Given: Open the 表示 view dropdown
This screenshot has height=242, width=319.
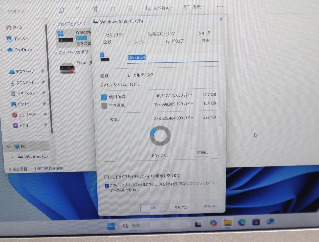Looking at the screenshot, I should click(x=194, y=7).
